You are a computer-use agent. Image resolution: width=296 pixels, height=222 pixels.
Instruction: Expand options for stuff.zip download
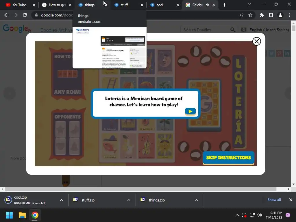129,200
